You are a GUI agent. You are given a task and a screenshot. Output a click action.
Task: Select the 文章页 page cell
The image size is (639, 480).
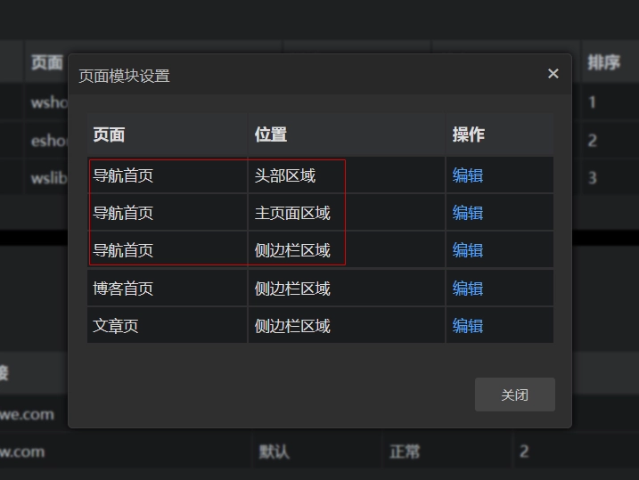coord(116,326)
